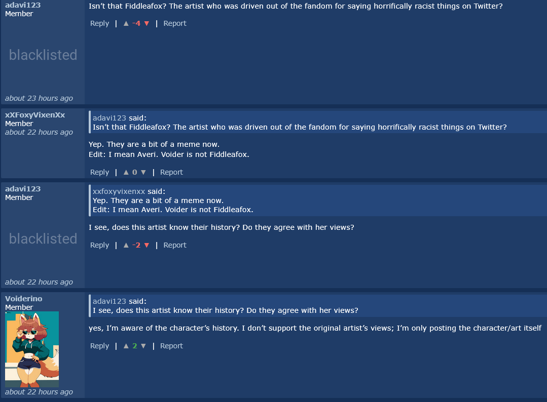Report Voiderino's comment
Screen dimensions: 547x402
coord(171,346)
